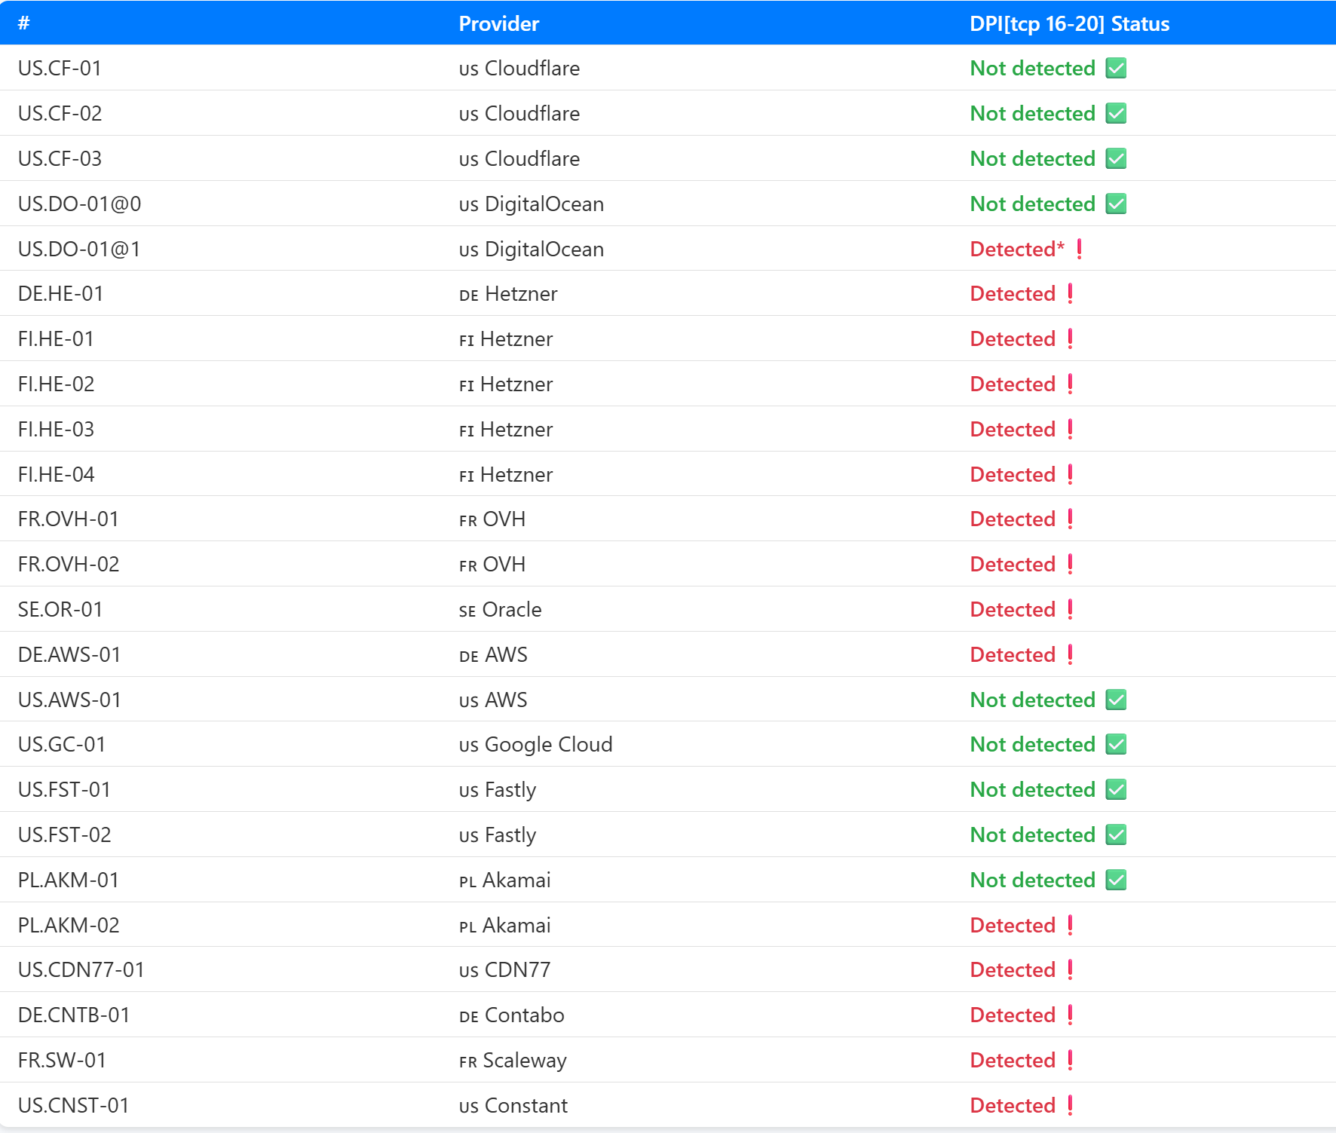Click "PL Akamai" provider in the PL.AKM-01 row
Screen dimensions: 1336x1133
505,880
